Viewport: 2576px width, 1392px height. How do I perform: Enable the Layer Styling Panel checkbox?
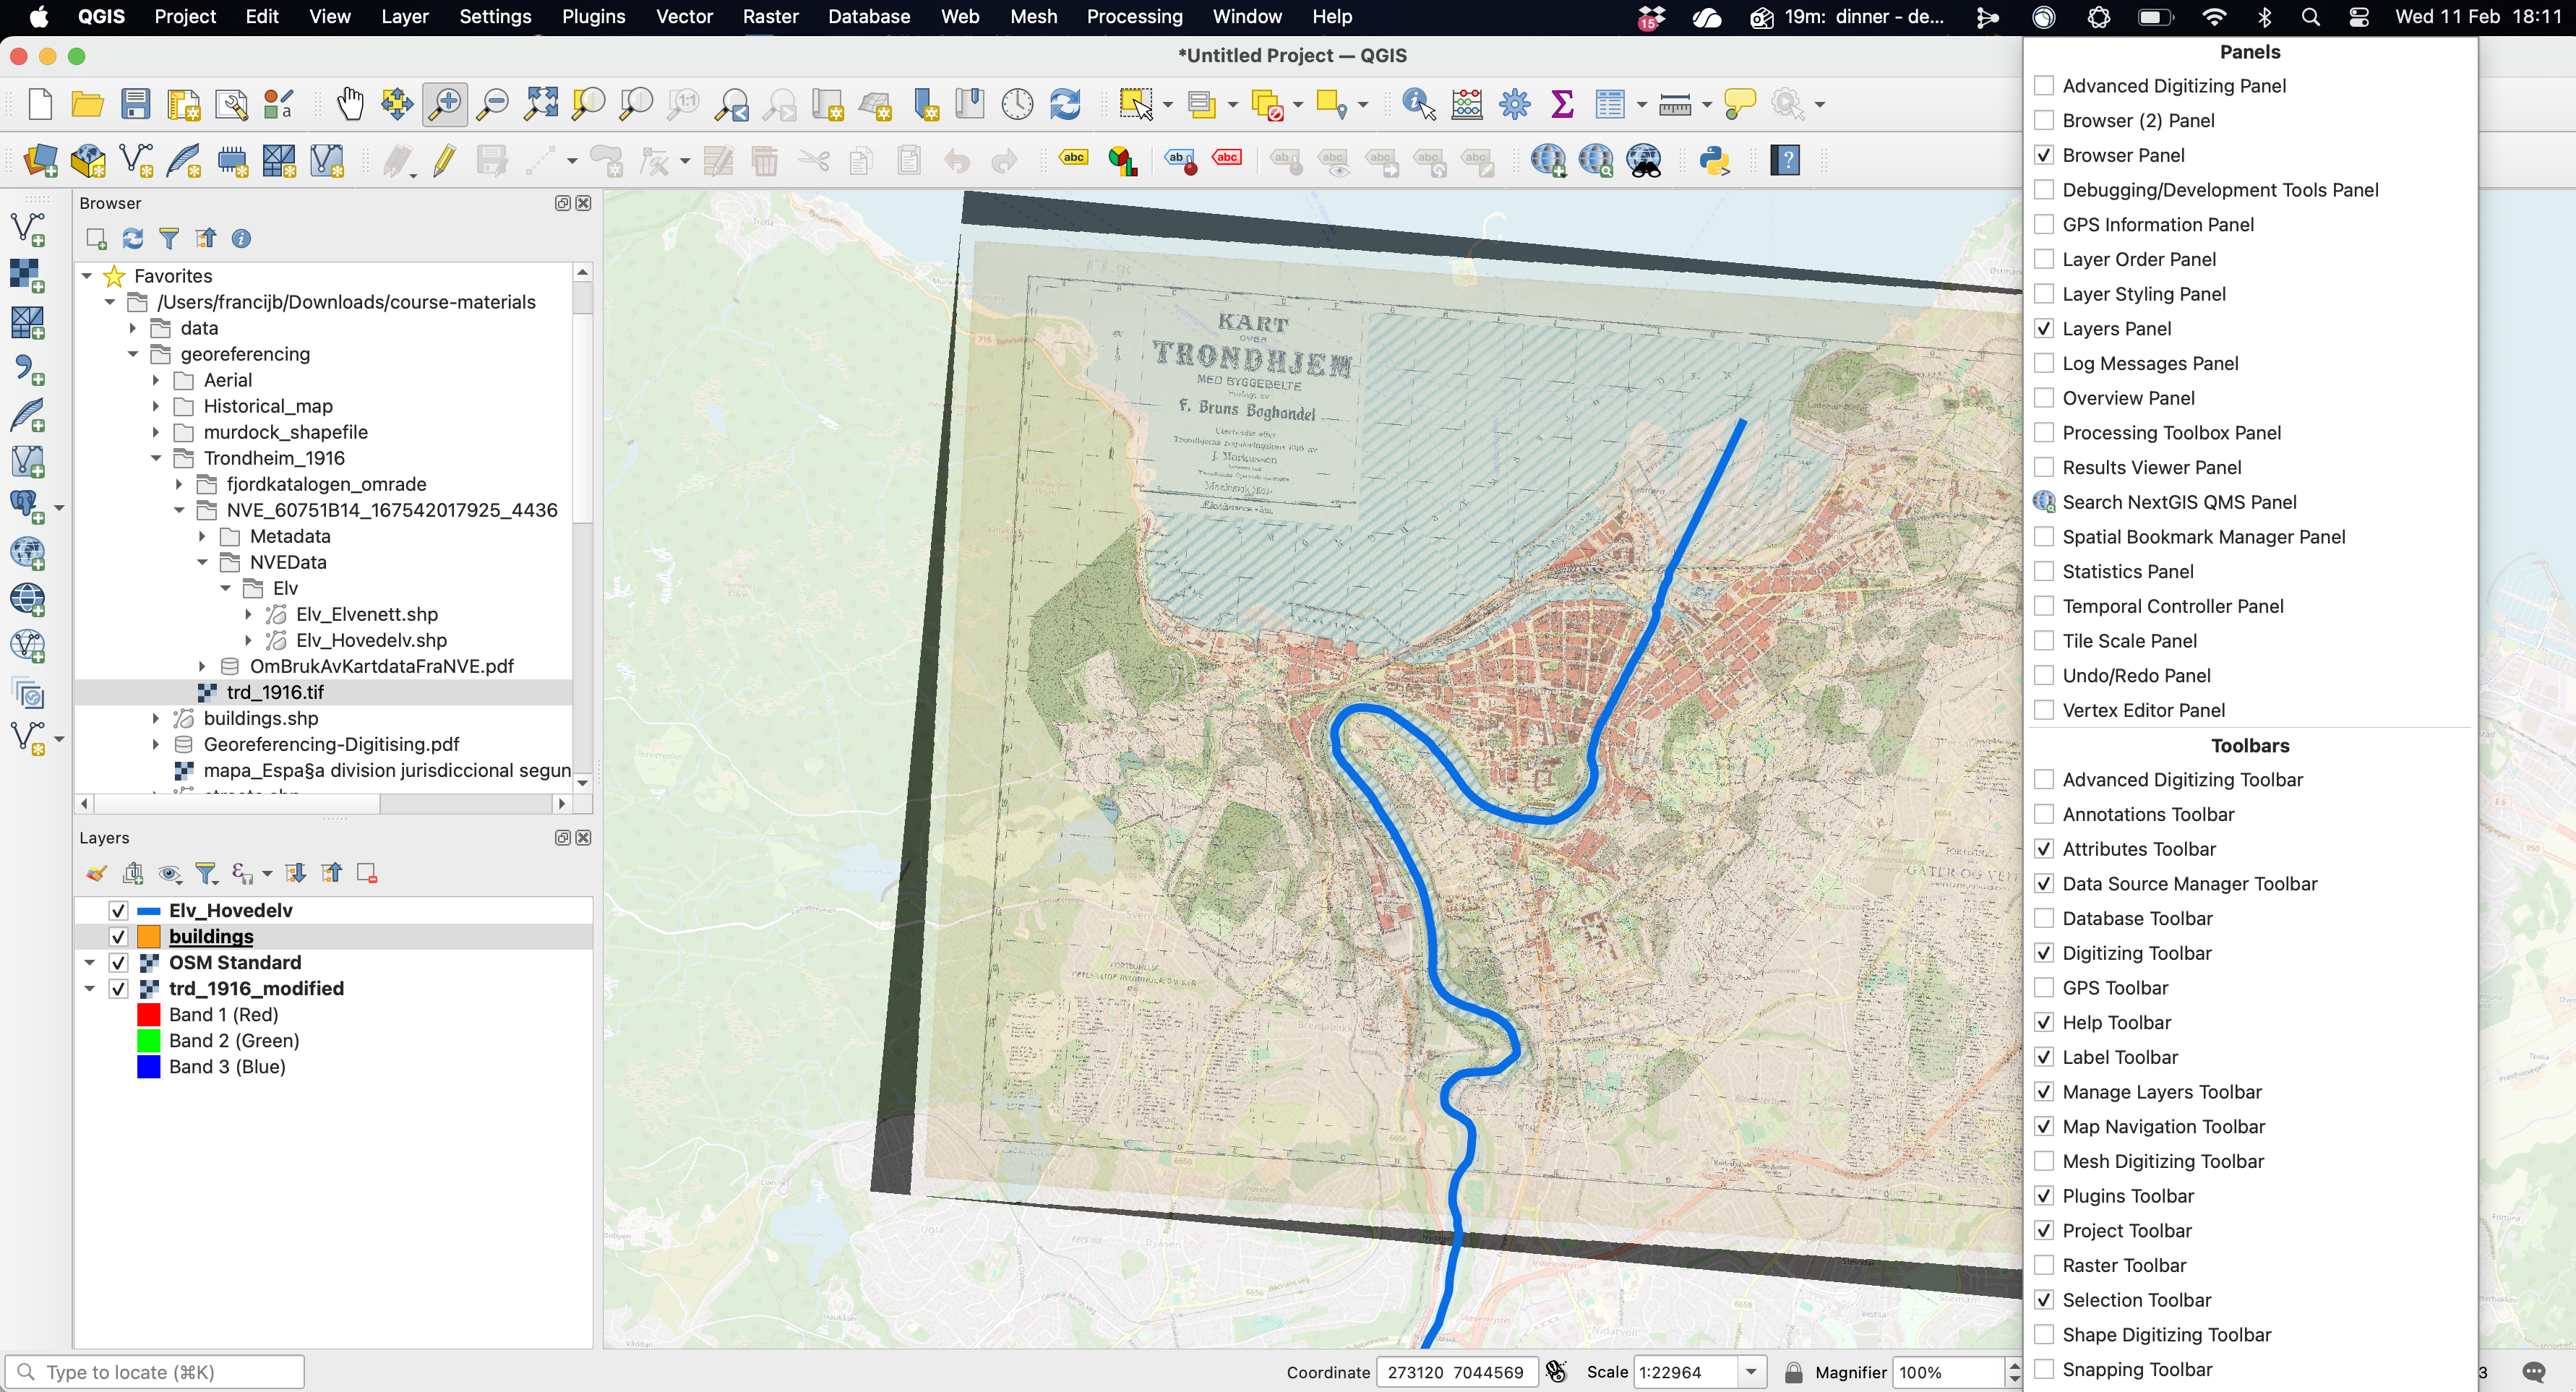2044,294
